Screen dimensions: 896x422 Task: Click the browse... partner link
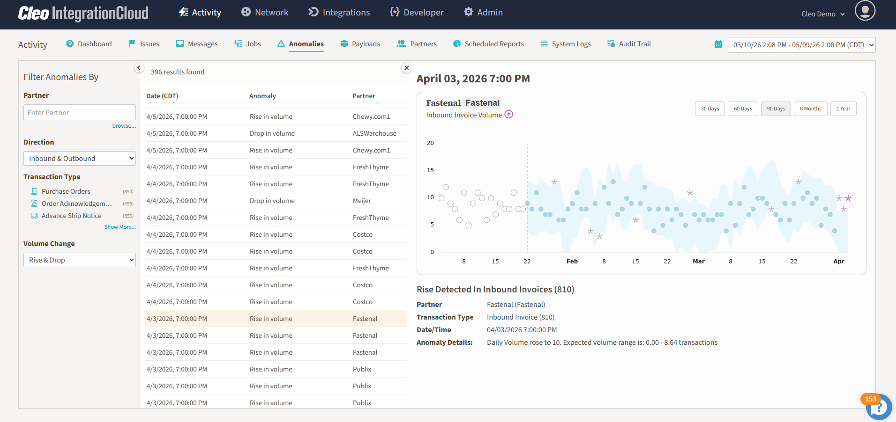124,126
